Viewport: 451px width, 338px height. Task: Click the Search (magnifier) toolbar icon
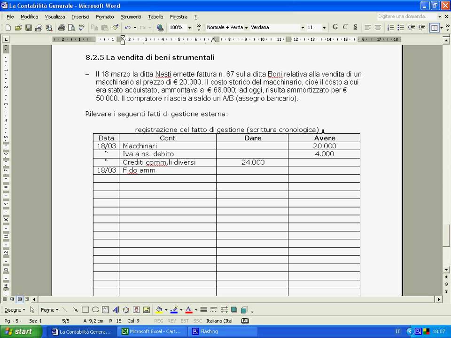49,28
